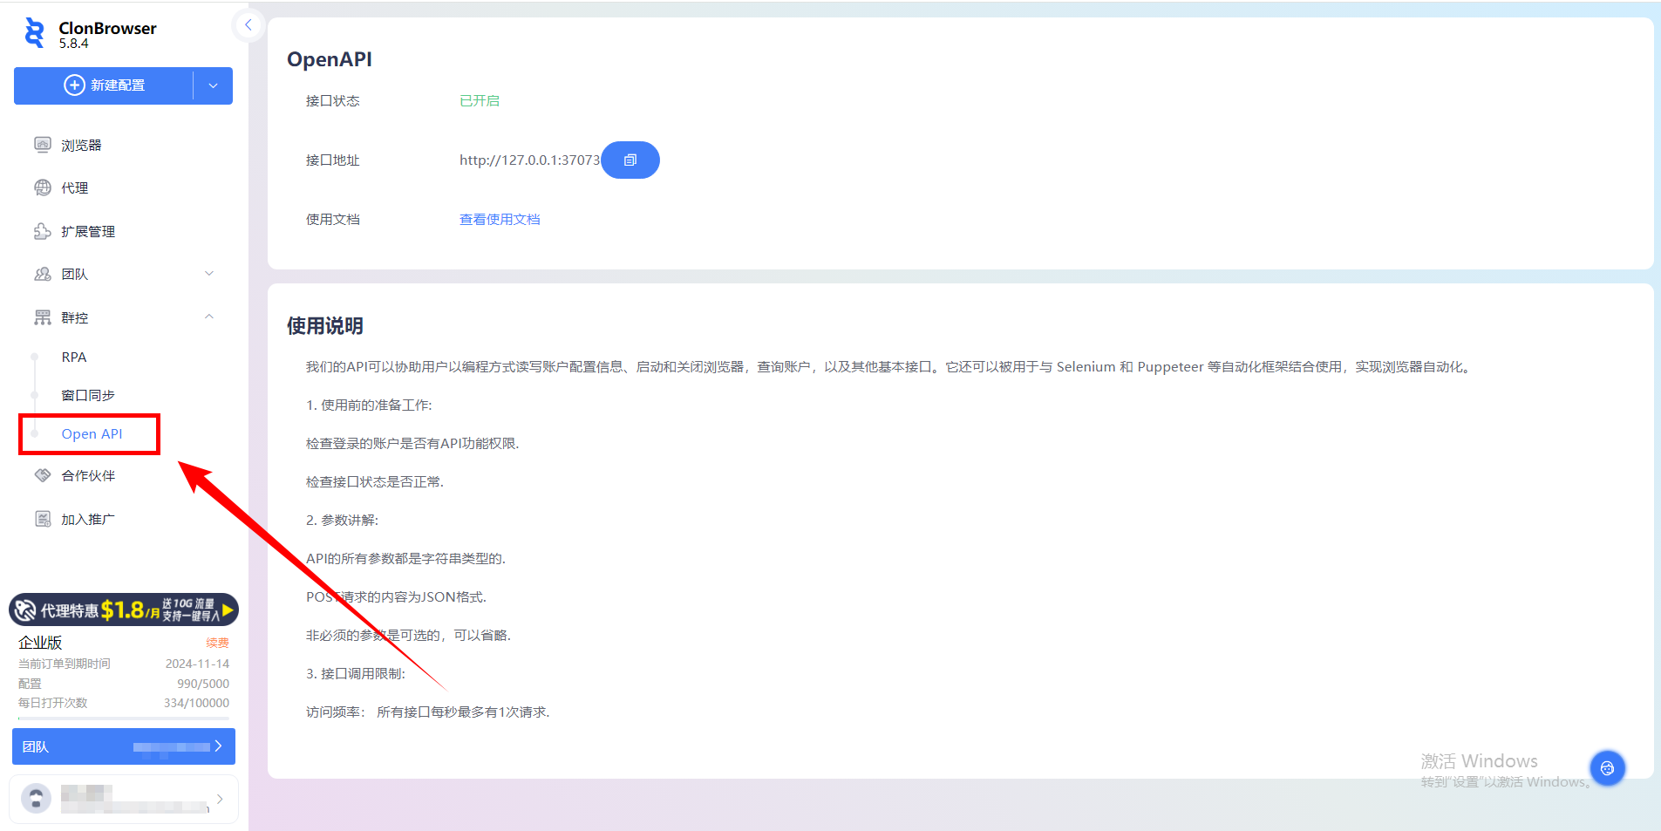Click the 334/100000 daily open count
1661x831 pixels.
[196, 703]
